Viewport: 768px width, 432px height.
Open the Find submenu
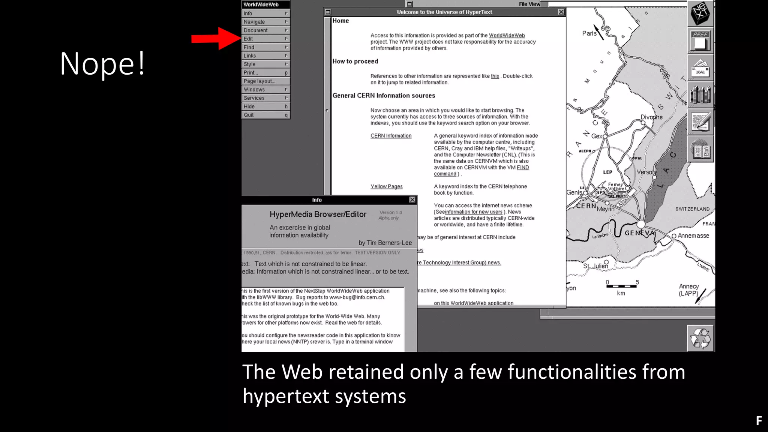pyautogui.click(x=266, y=47)
